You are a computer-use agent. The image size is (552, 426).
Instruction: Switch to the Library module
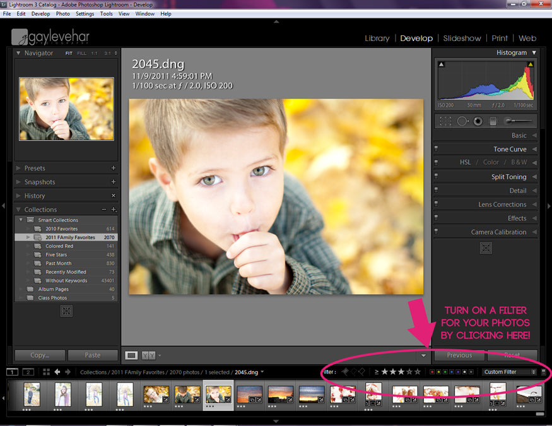click(377, 38)
